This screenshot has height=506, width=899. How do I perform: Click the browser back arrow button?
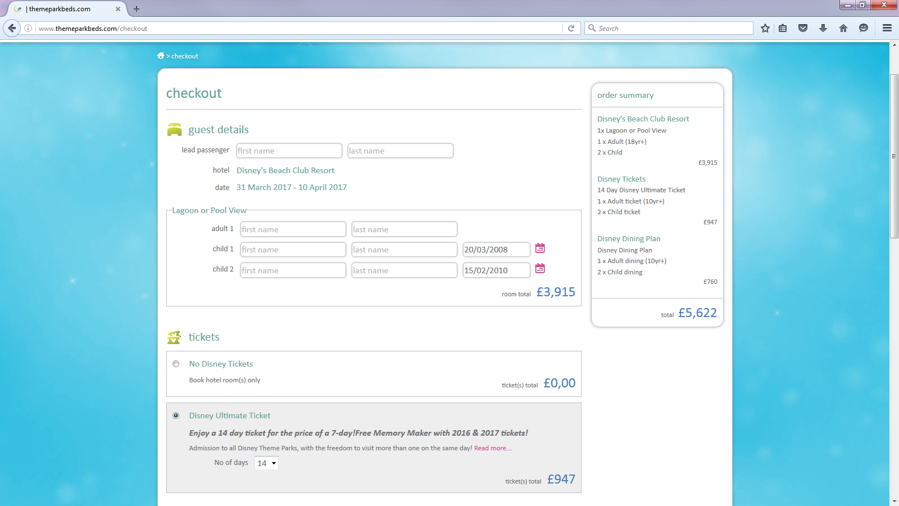(12, 28)
